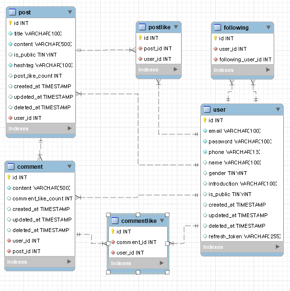Select introduction VARCHAR(100) column in user

point(242,184)
